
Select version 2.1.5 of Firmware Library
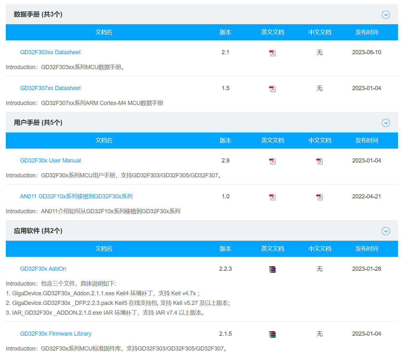click(225, 334)
